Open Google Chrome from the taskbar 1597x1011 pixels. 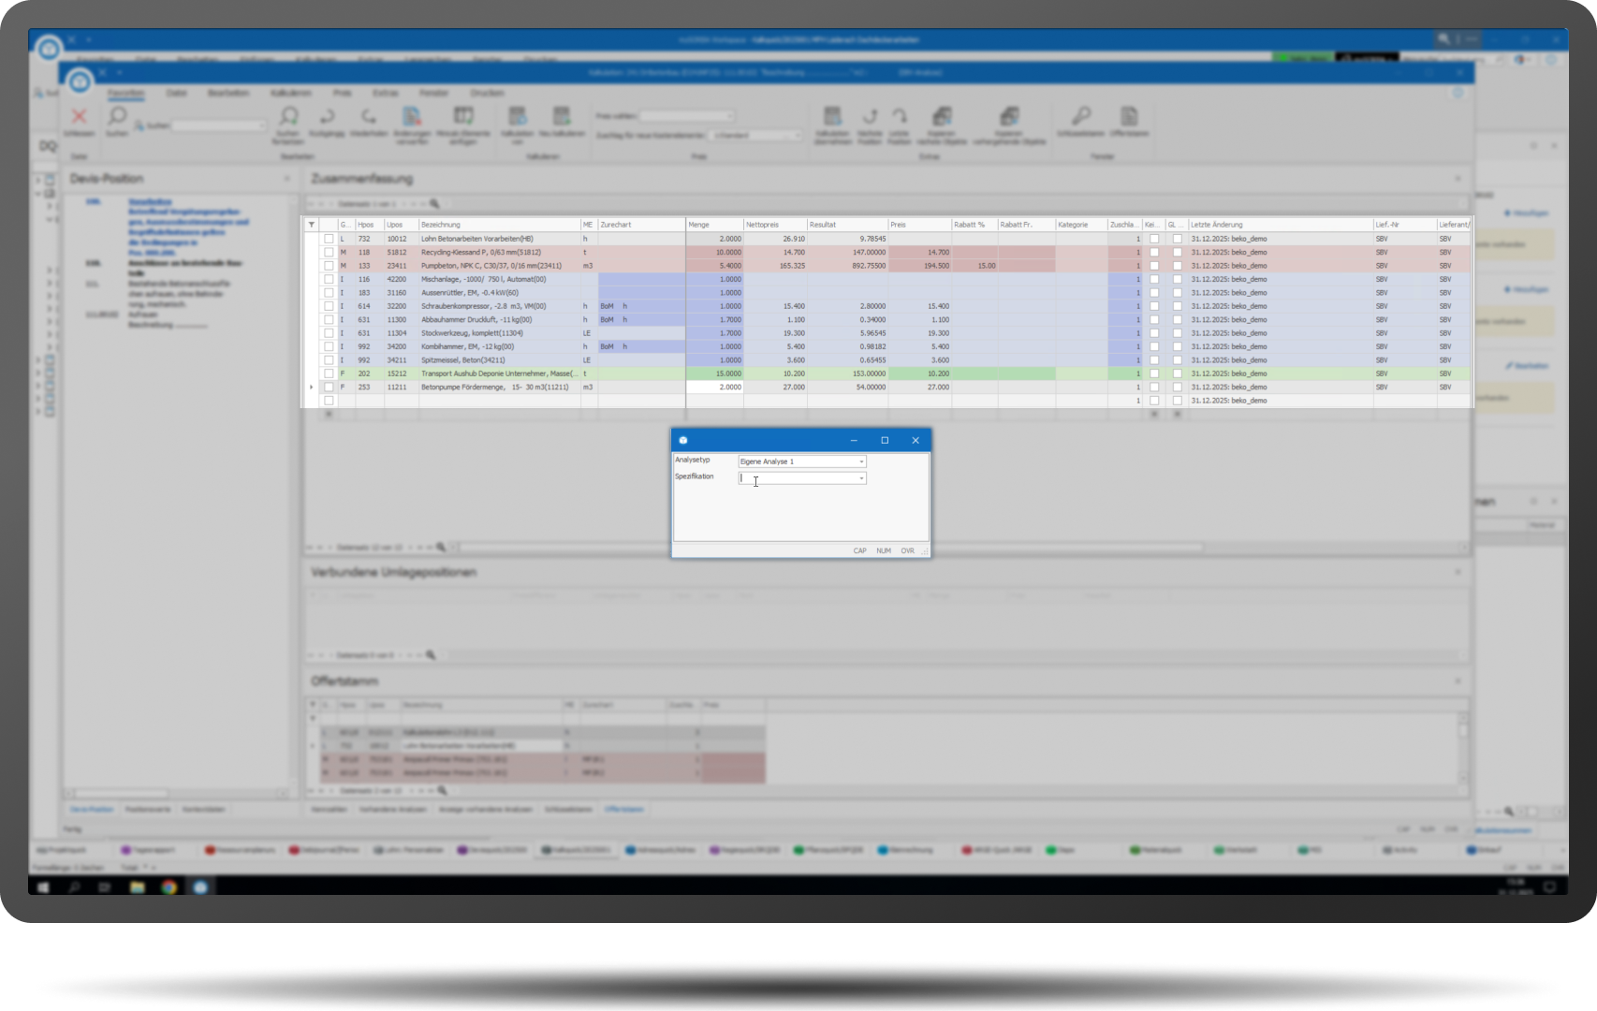click(168, 886)
